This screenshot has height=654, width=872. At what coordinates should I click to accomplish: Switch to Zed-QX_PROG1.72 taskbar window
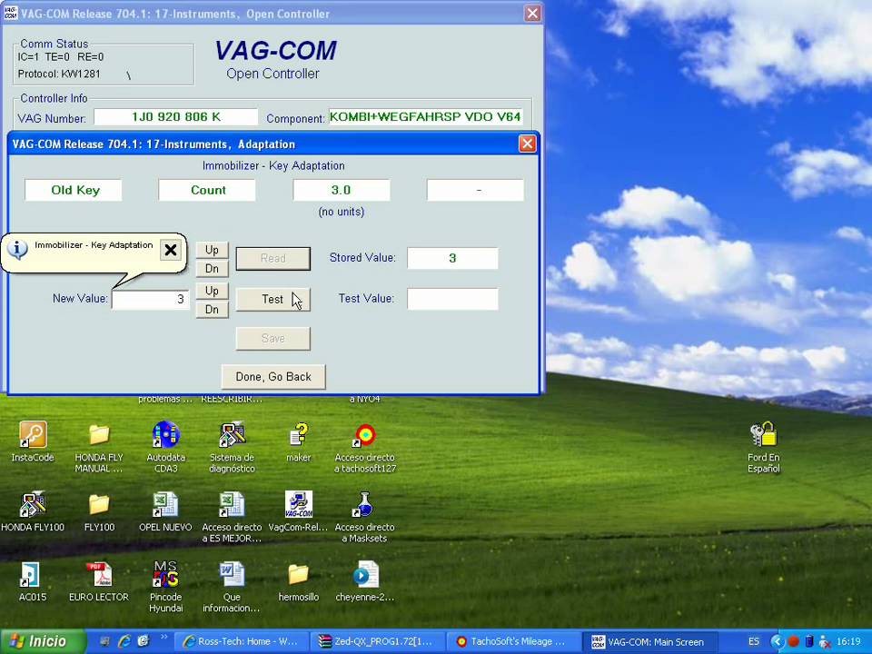[376, 642]
